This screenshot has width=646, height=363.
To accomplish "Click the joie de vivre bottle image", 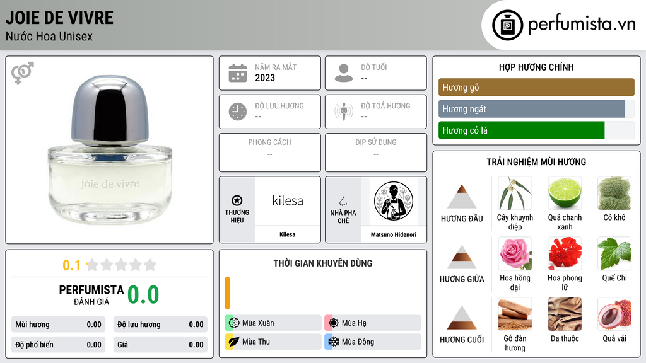I will [x=110, y=150].
